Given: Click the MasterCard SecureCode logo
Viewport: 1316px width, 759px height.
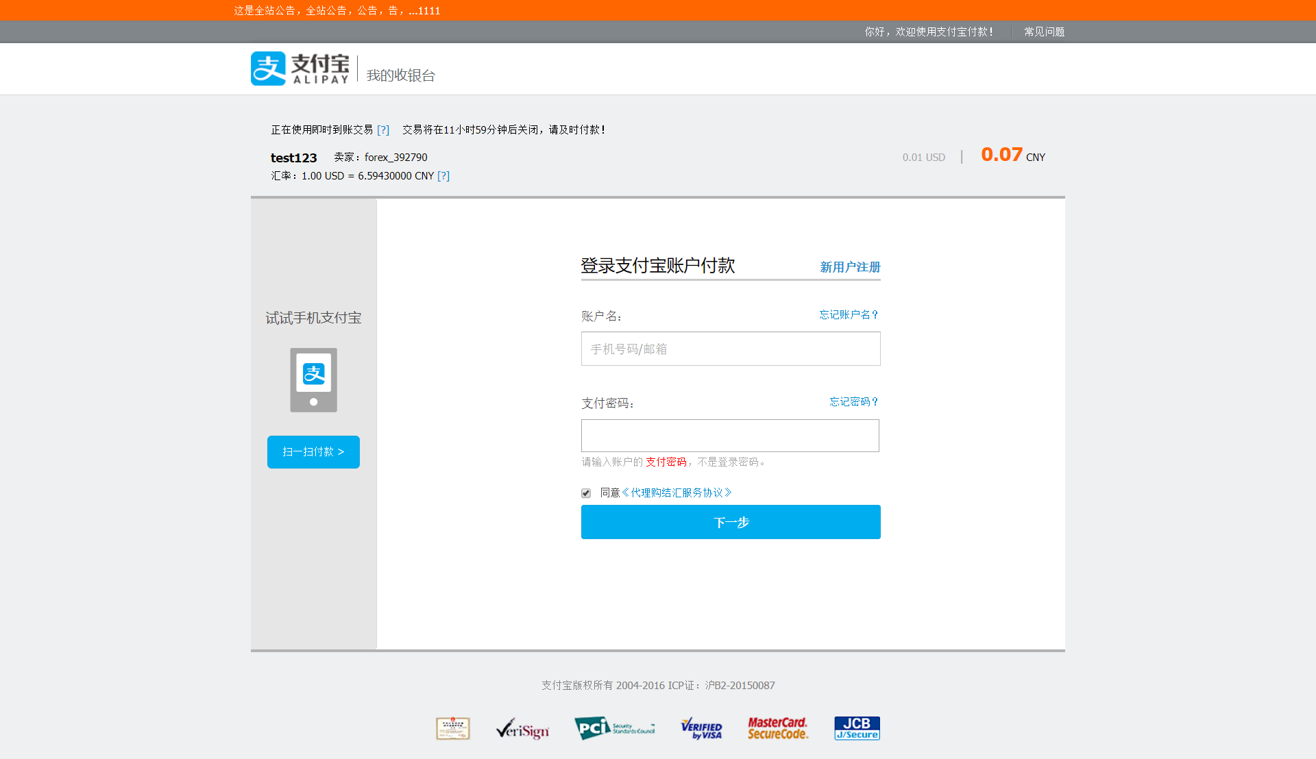Looking at the screenshot, I should [777, 728].
